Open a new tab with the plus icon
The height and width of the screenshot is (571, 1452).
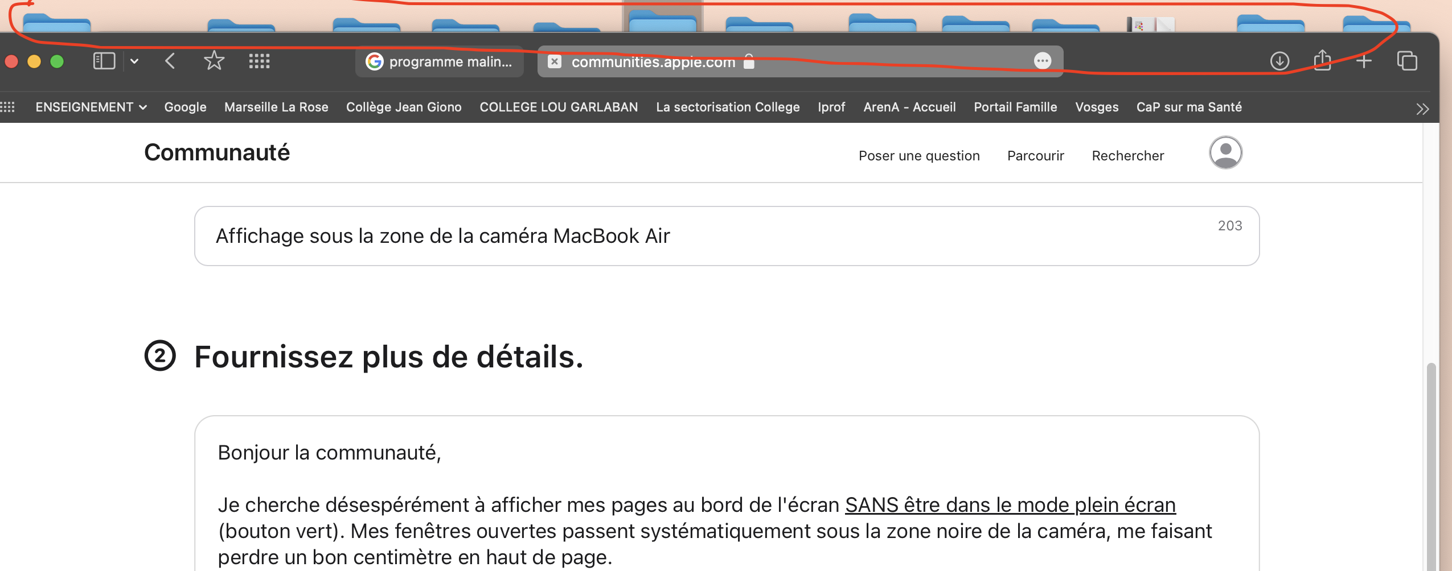[x=1364, y=61]
